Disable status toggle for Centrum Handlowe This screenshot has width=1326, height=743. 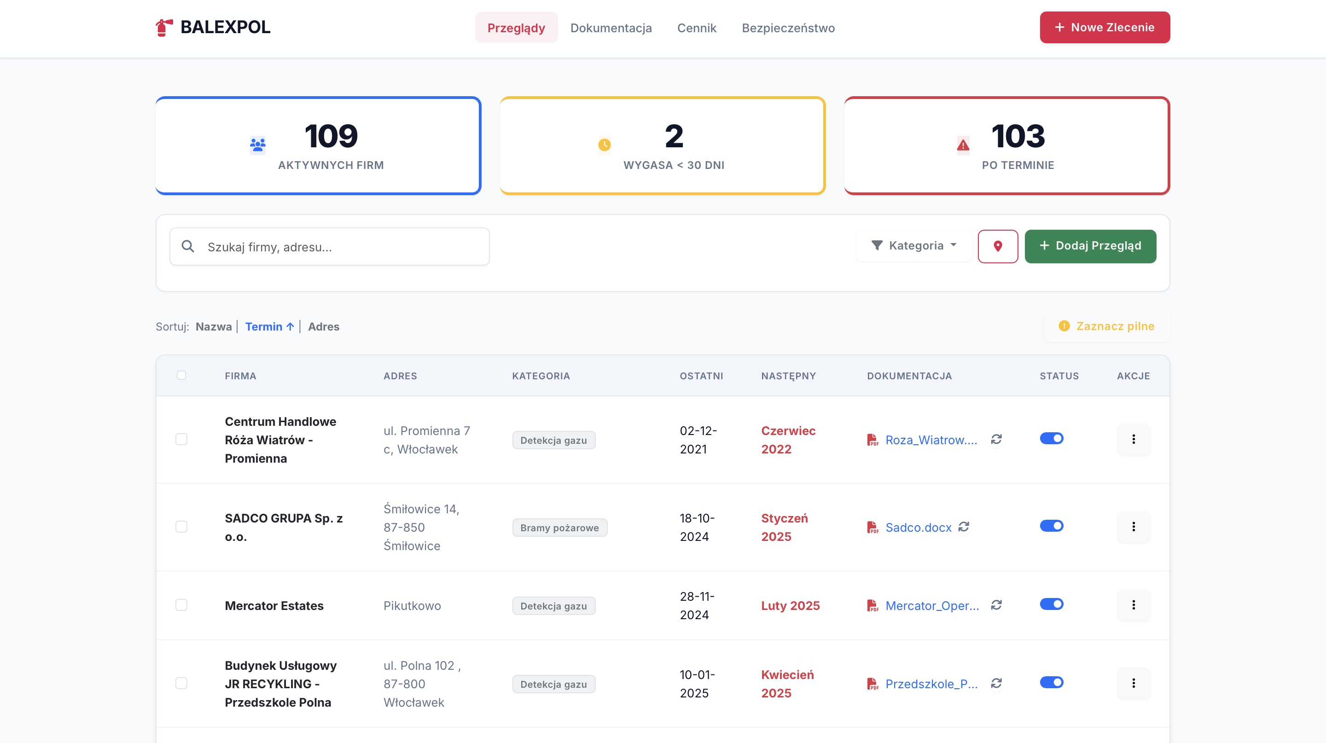(1051, 438)
